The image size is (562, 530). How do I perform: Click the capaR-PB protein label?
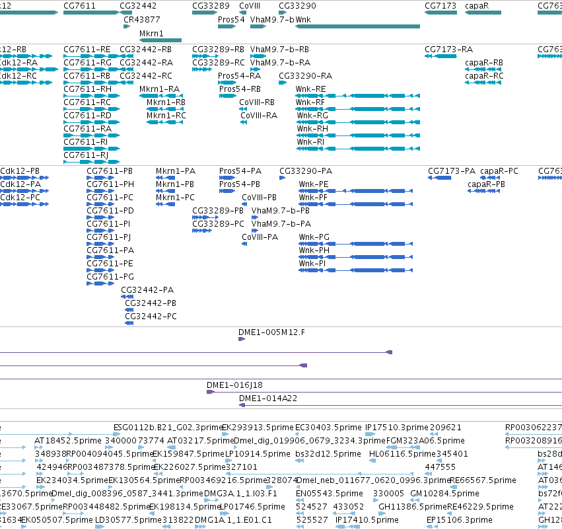click(486, 184)
